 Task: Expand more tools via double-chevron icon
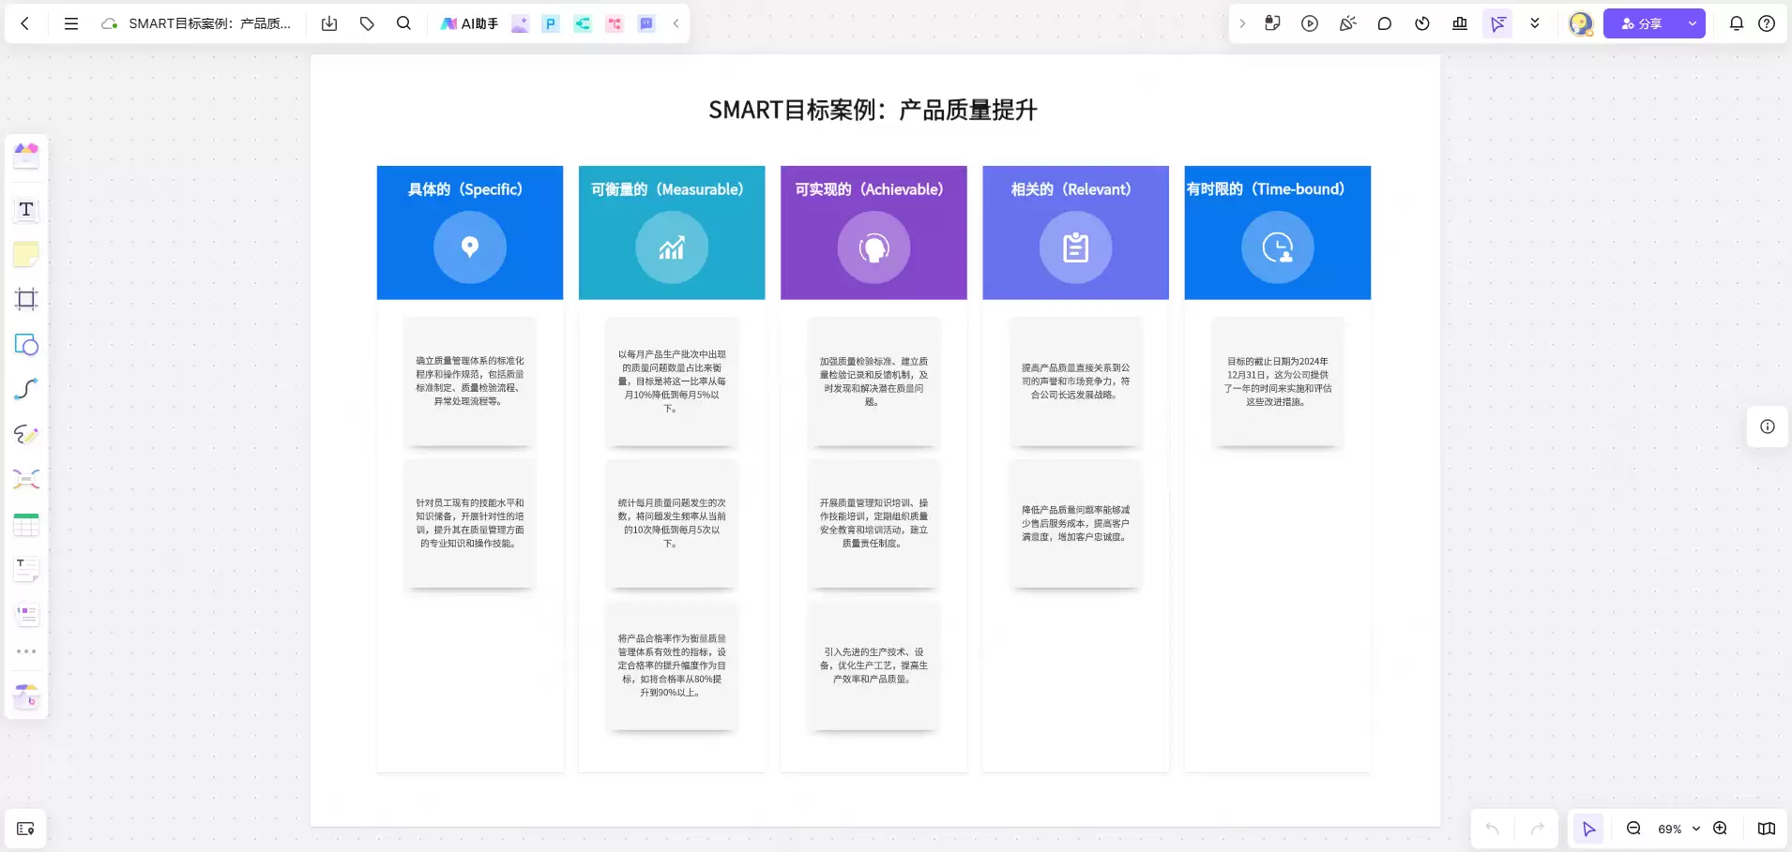point(1535,23)
